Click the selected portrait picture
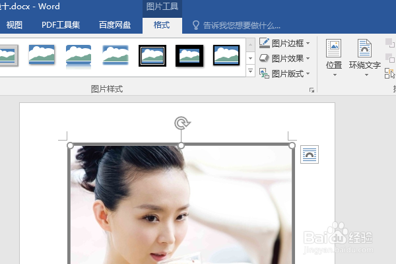This screenshot has width=396, height=264. [181, 205]
